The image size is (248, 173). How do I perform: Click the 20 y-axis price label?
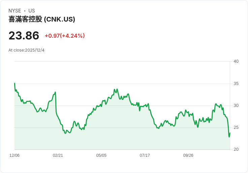(x=236, y=149)
